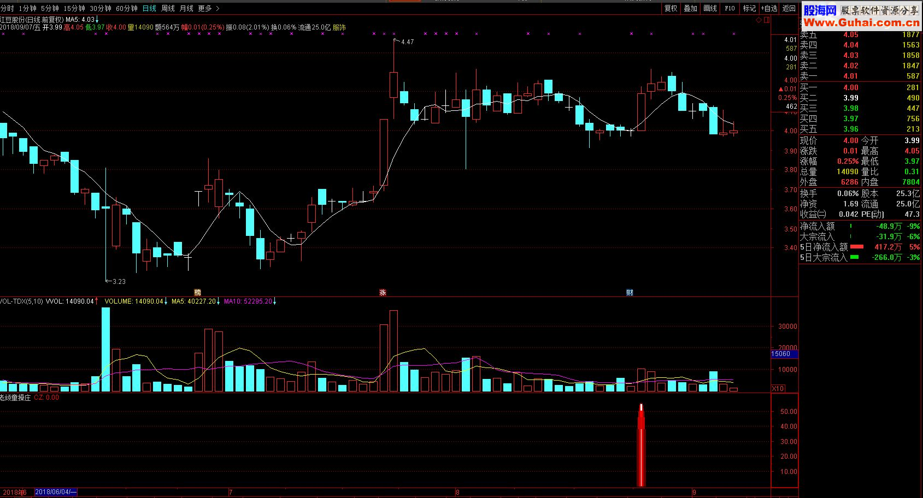Image resolution: width=923 pixels, height=498 pixels.
Task: Select the 30分钟 period tab
Action: (x=101, y=8)
